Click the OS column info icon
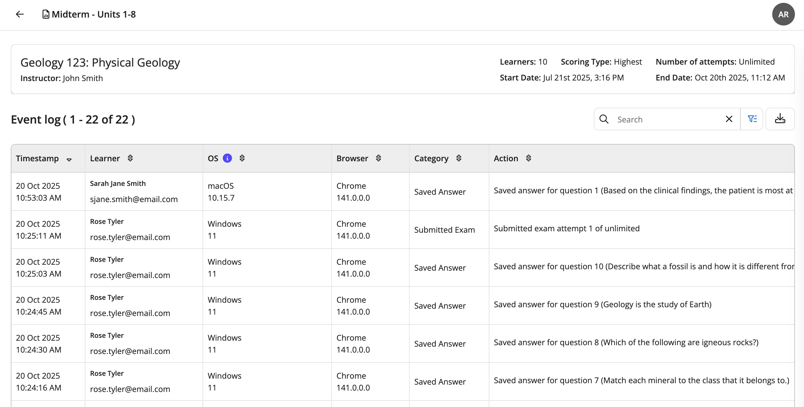Screen dimensions: 804x407 pyautogui.click(x=227, y=158)
